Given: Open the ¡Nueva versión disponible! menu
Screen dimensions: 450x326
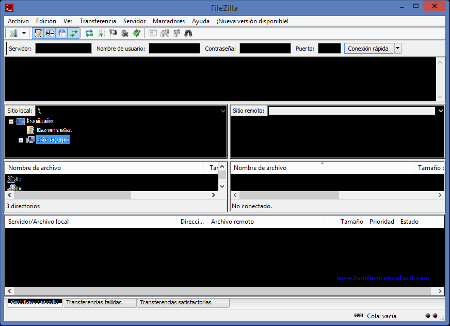Looking at the screenshot, I should click(x=252, y=21).
